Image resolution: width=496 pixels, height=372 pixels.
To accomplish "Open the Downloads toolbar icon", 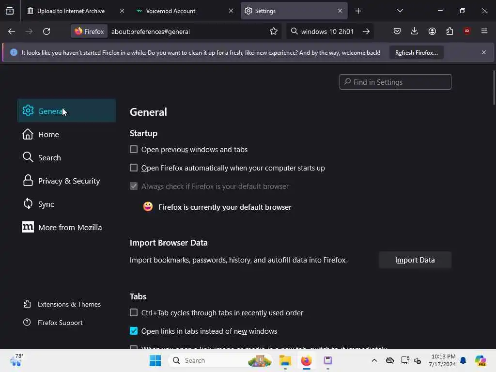I will click(x=415, y=31).
